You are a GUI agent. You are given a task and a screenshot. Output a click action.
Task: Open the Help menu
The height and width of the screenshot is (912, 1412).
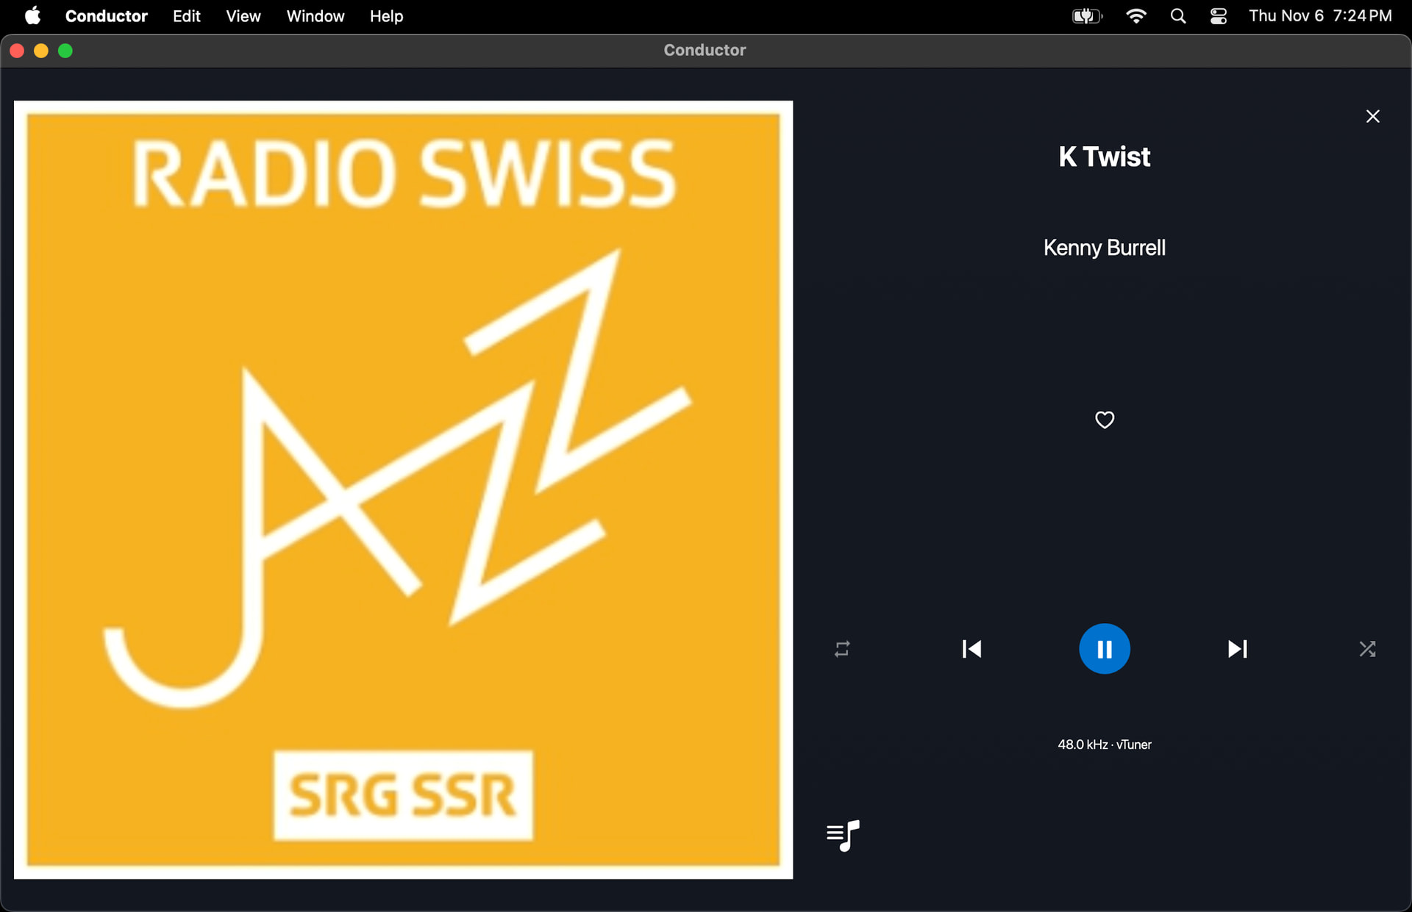point(386,16)
